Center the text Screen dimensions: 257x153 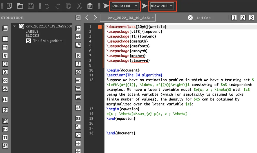point(78,89)
